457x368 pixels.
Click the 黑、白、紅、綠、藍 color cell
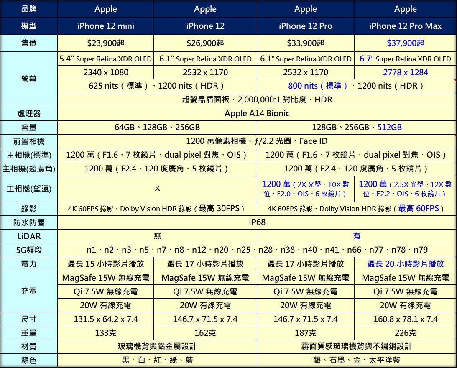(157, 360)
